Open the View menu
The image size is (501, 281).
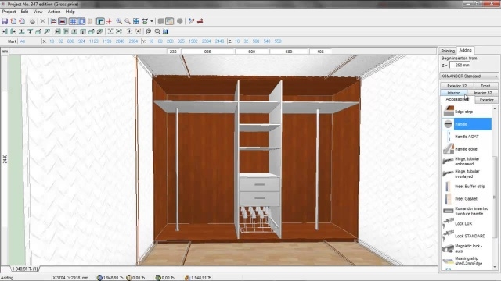pyautogui.click(x=38, y=12)
